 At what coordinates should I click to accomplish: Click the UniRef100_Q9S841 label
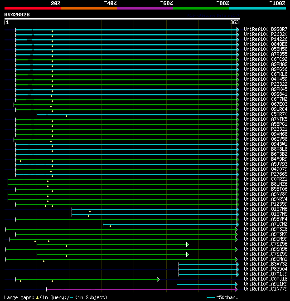point(266,94)
